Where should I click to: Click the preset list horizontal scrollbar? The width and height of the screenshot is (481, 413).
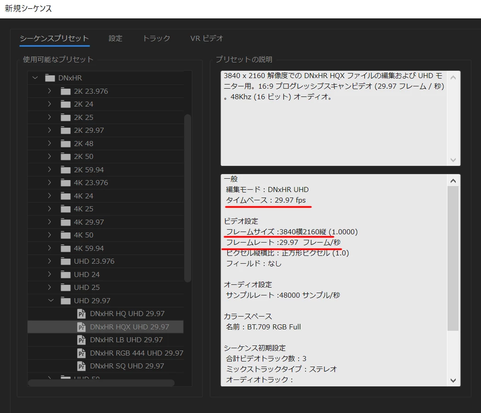(x=101, y=383)
